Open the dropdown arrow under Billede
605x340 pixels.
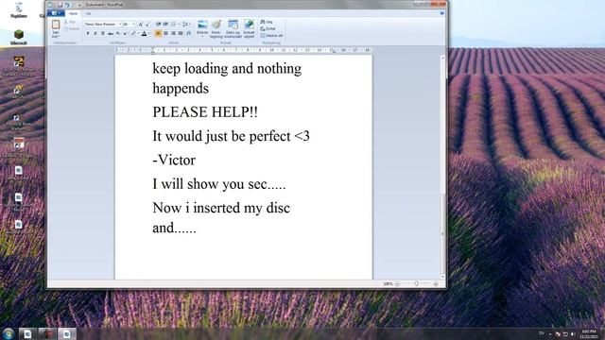202,36
